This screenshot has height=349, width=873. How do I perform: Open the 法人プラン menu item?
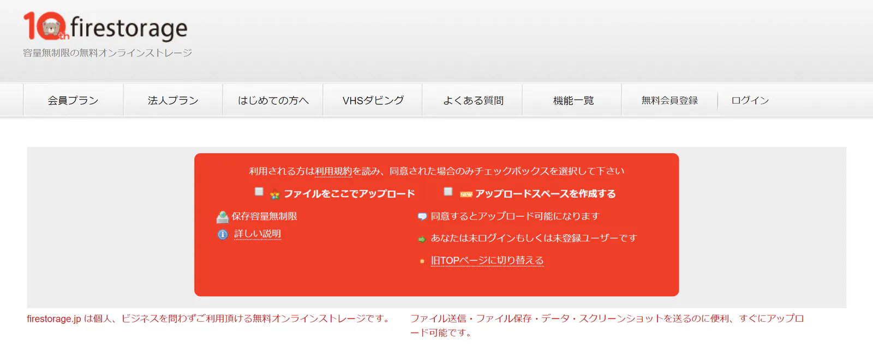[173, 100]
